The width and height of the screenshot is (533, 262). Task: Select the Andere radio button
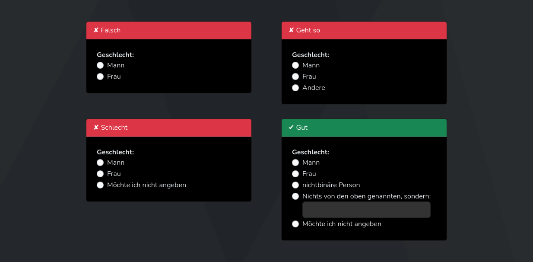tap(295, 88)
